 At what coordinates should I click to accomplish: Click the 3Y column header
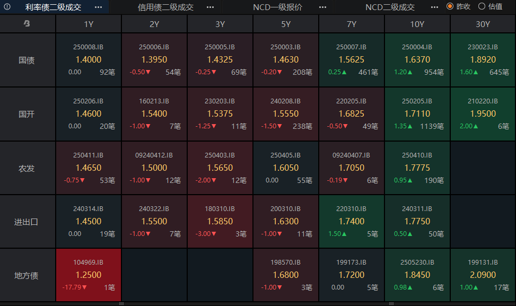(220, 24)
